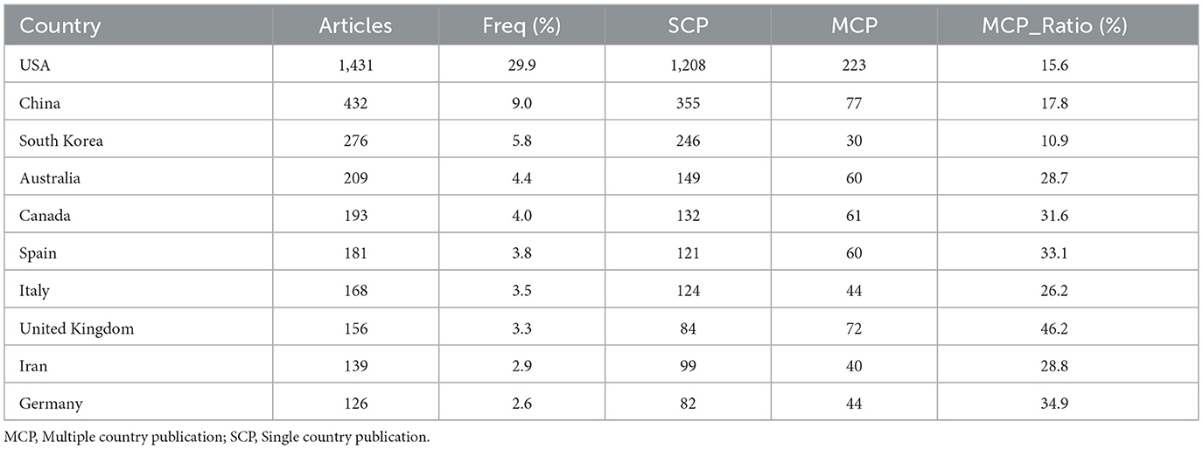Click the Iran country cell
The height and width of the screenshot is (449, 1203).
(33, 366)
